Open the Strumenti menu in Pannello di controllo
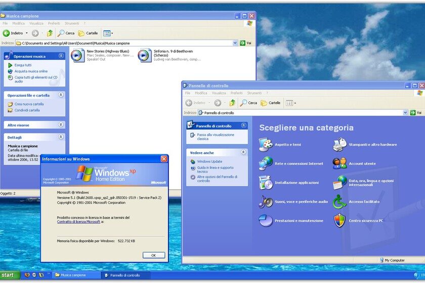Screen dimensions: 425x283 point(254,93)
